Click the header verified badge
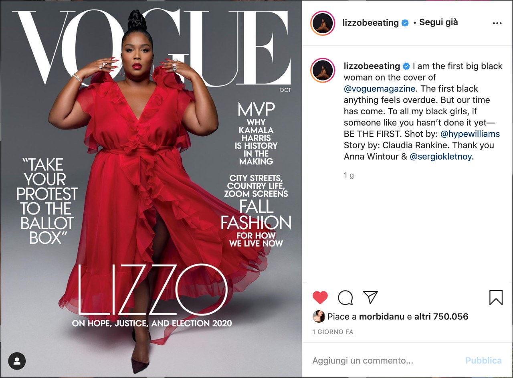Viewport: 513px width, 378px height. pos(405,23)
